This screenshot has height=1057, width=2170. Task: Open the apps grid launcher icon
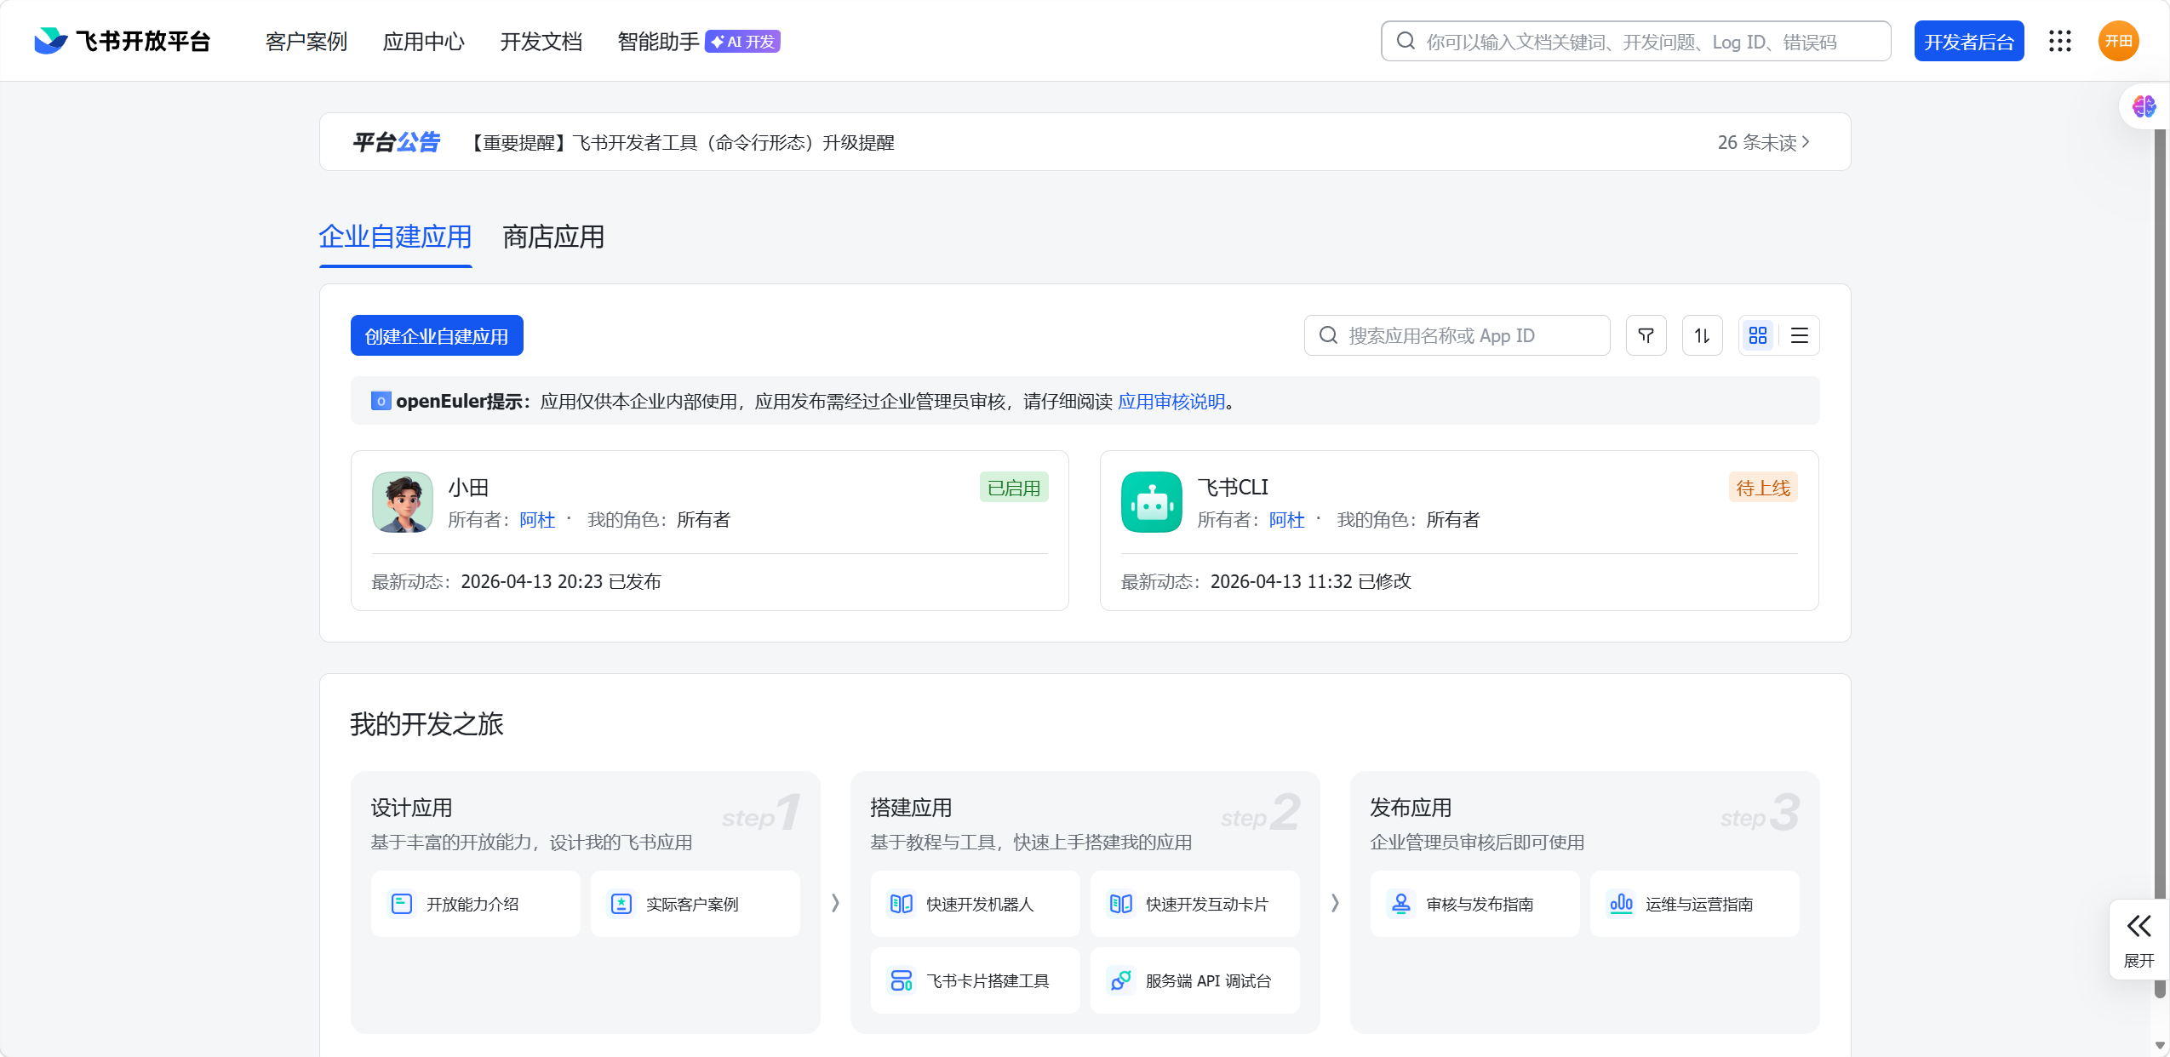[x=2059, y=41]
